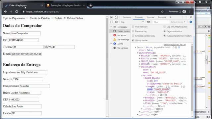
Task: Check Preserve log option
Action: pyautogui.click(x=133, y=31)
